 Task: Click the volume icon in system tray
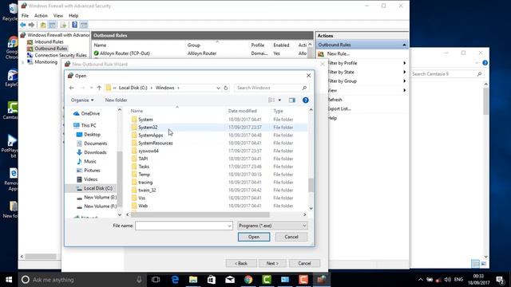447,280
